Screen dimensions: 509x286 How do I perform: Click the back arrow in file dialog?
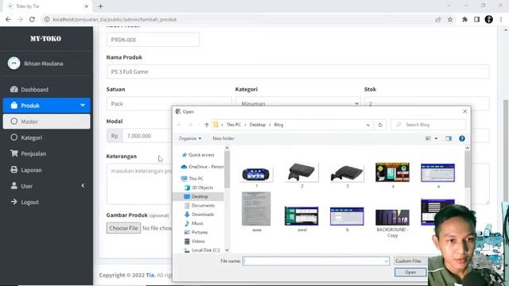(x=179, y=125)
